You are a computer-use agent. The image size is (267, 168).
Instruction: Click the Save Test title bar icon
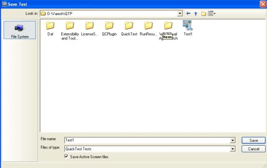(x=4, y=4)
